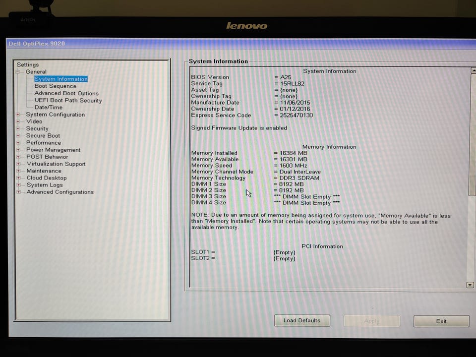Expand the Cloud Desktop node

pyautogui.click(x=18, y=178)
